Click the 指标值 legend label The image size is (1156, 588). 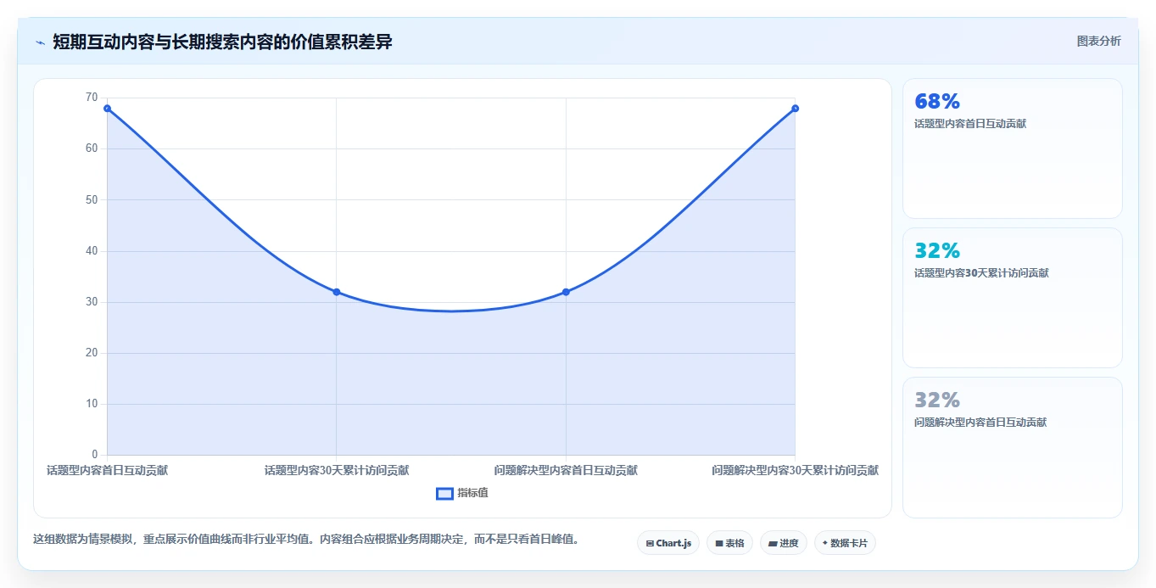click(472, 493)
